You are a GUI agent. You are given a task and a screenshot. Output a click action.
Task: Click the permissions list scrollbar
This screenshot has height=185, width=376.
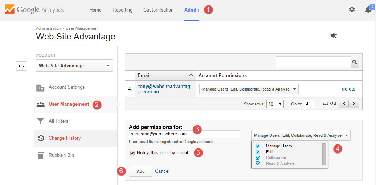[x=324, y=154]
